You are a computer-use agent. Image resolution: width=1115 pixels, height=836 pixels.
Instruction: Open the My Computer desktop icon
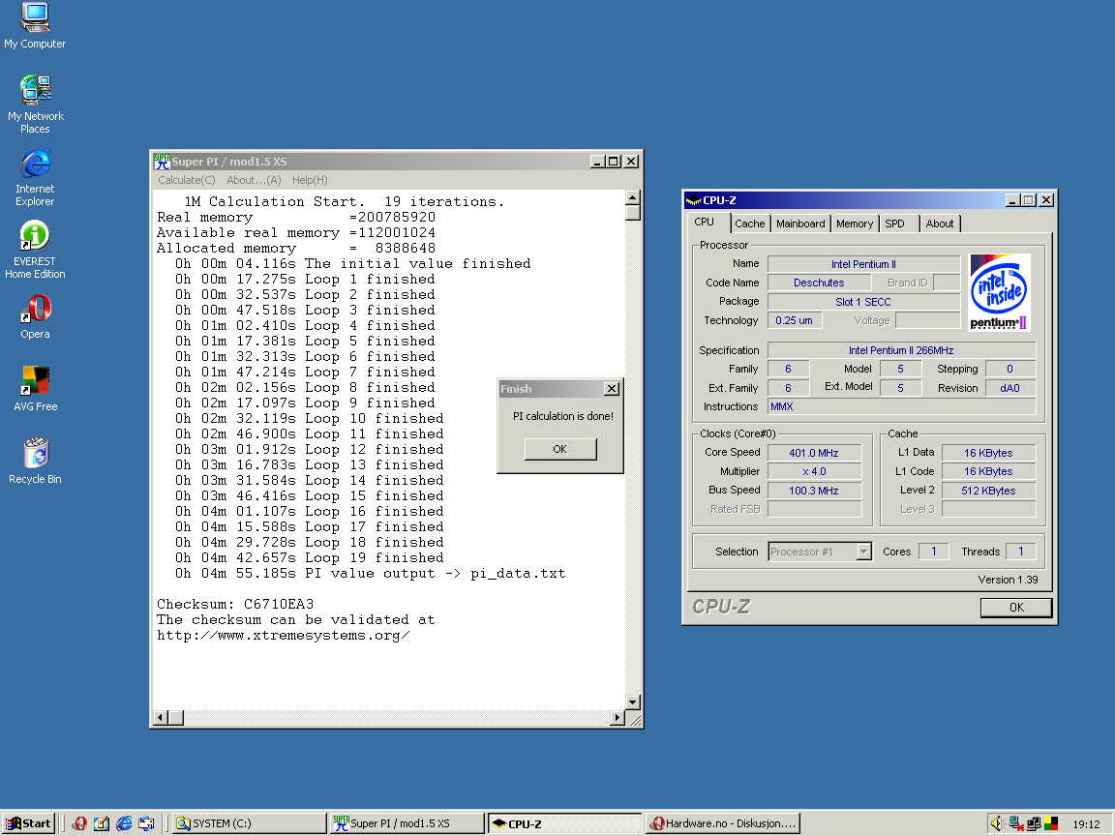point(35,26)
